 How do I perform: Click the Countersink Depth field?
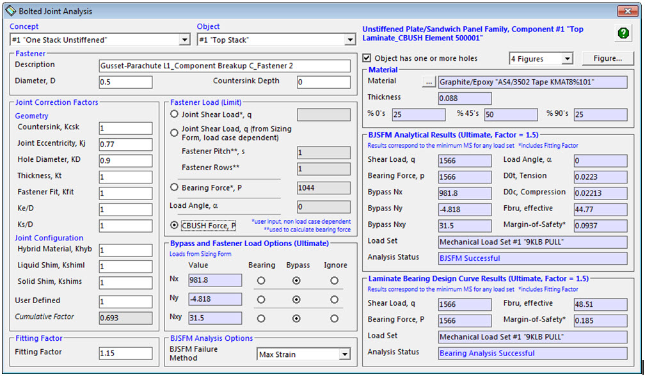324,82
